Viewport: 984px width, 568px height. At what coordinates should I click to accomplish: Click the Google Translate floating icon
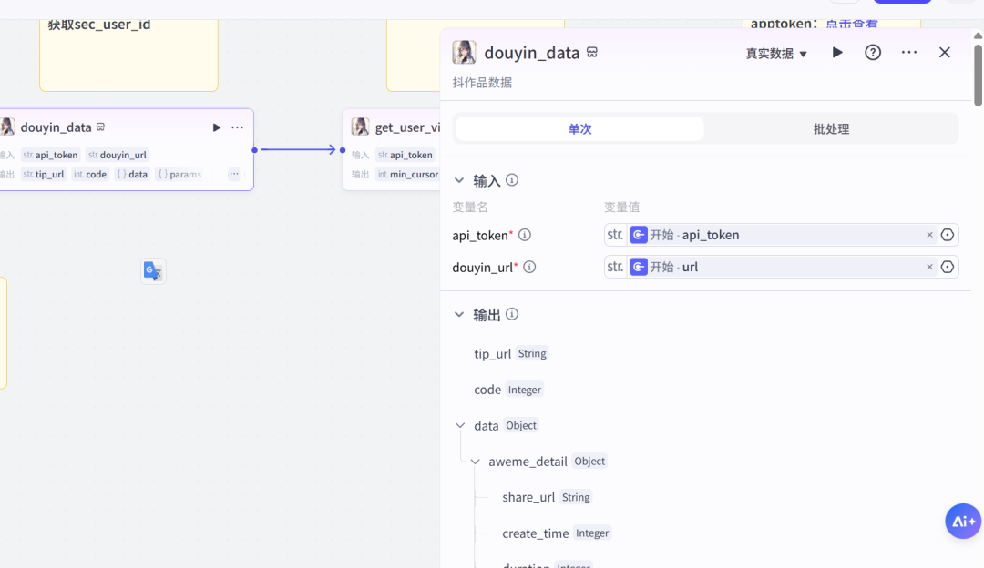click(x=153, y=271)
